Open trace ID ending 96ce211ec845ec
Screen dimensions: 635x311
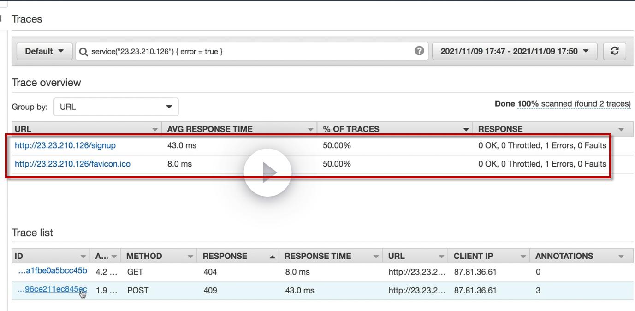point(52,289)
